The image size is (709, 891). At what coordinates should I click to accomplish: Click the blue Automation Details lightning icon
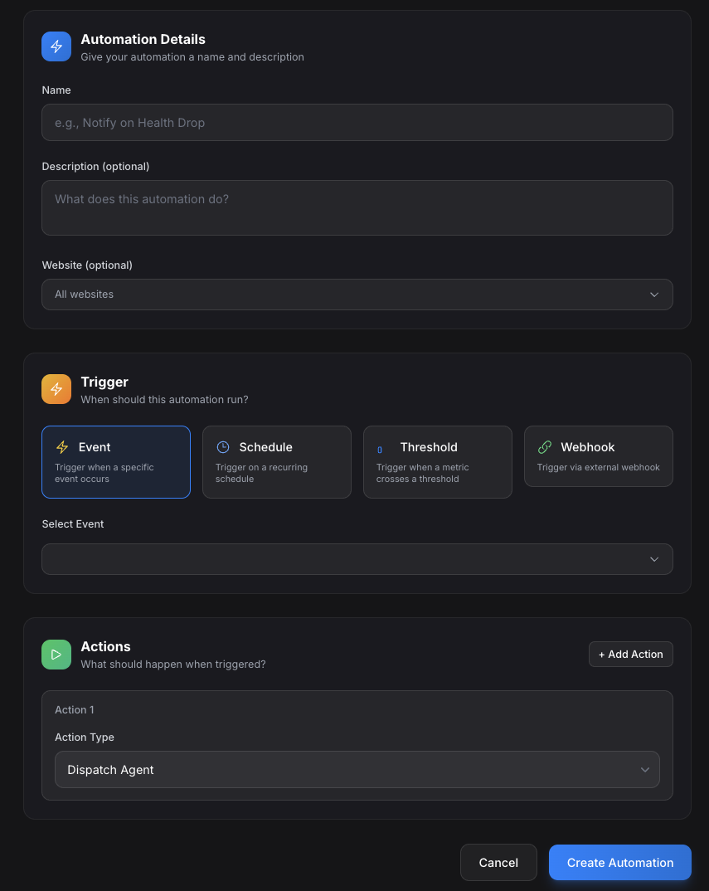point(56,46)
